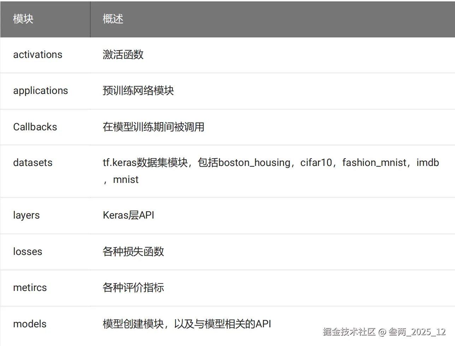455x346 pixels.
Task: Select the layers module cell
Action: click(26, 215)
